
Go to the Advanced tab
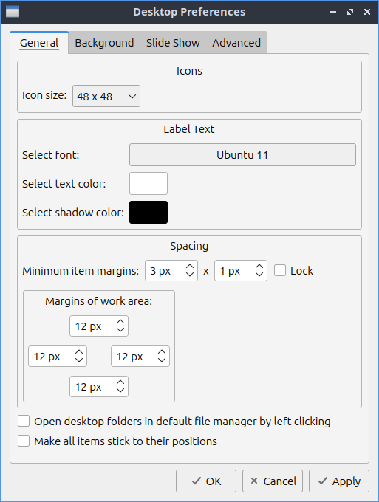(x=236, y=43)
